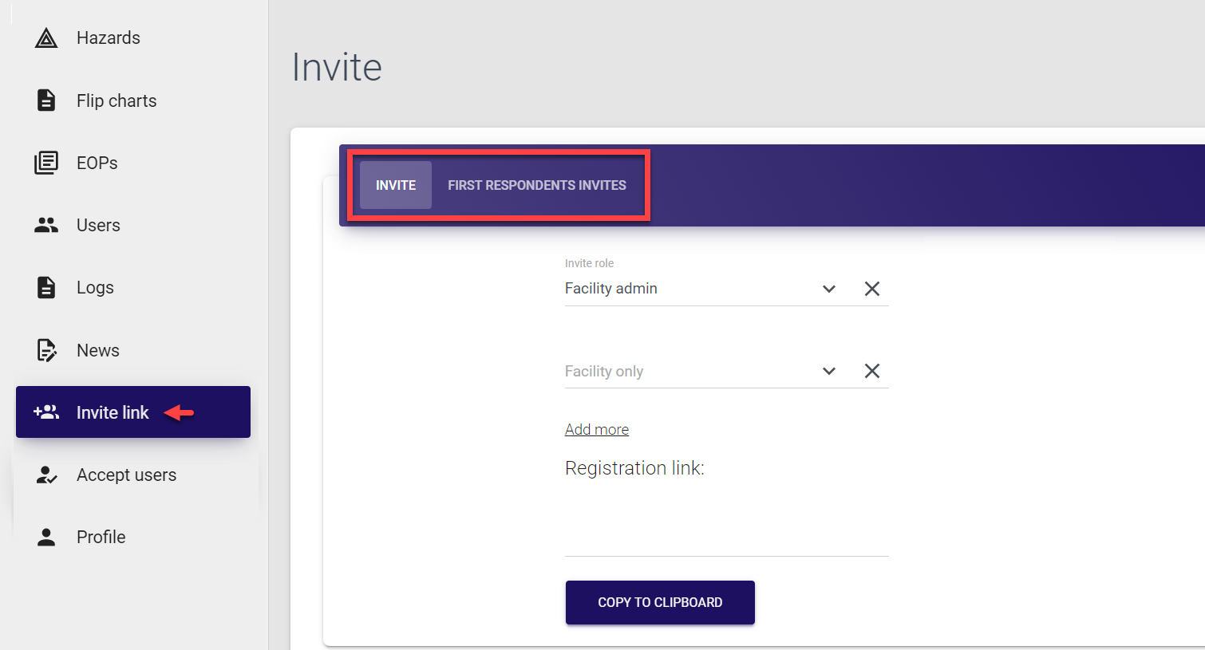Select the Facility admin combo box

686,289
